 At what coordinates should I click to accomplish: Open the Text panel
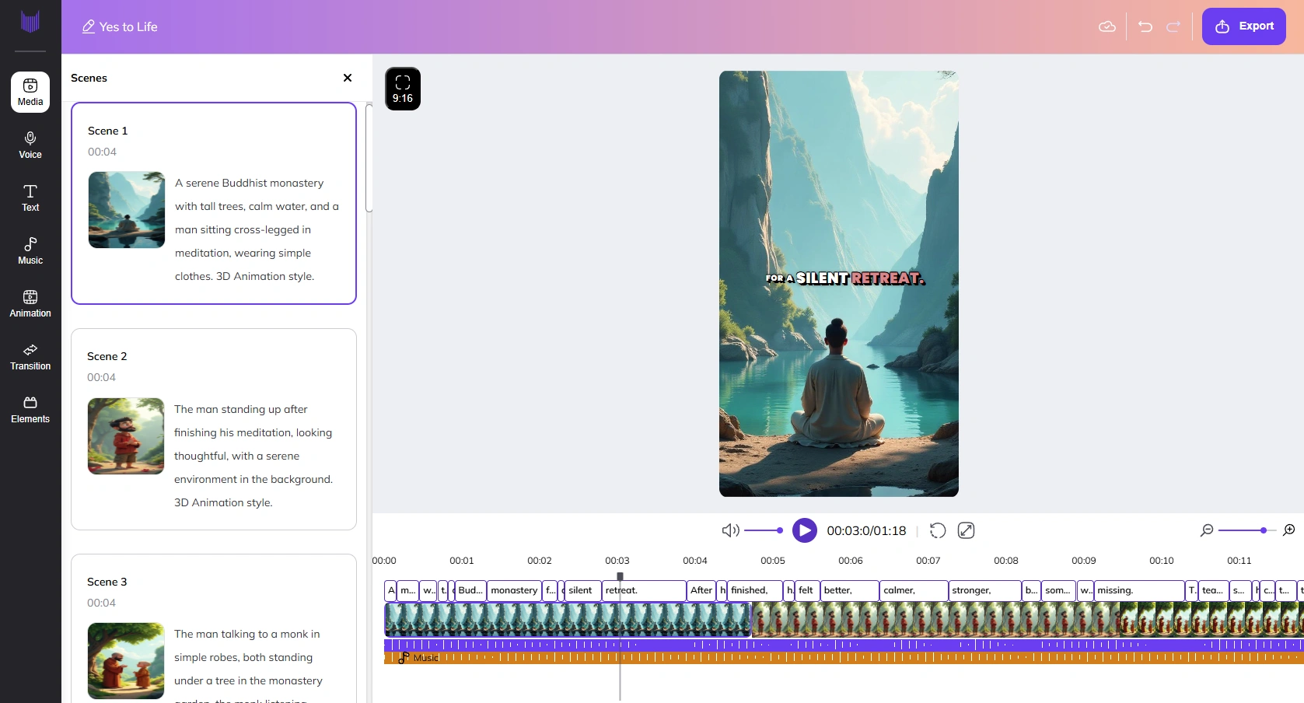[x=30, y=198]
